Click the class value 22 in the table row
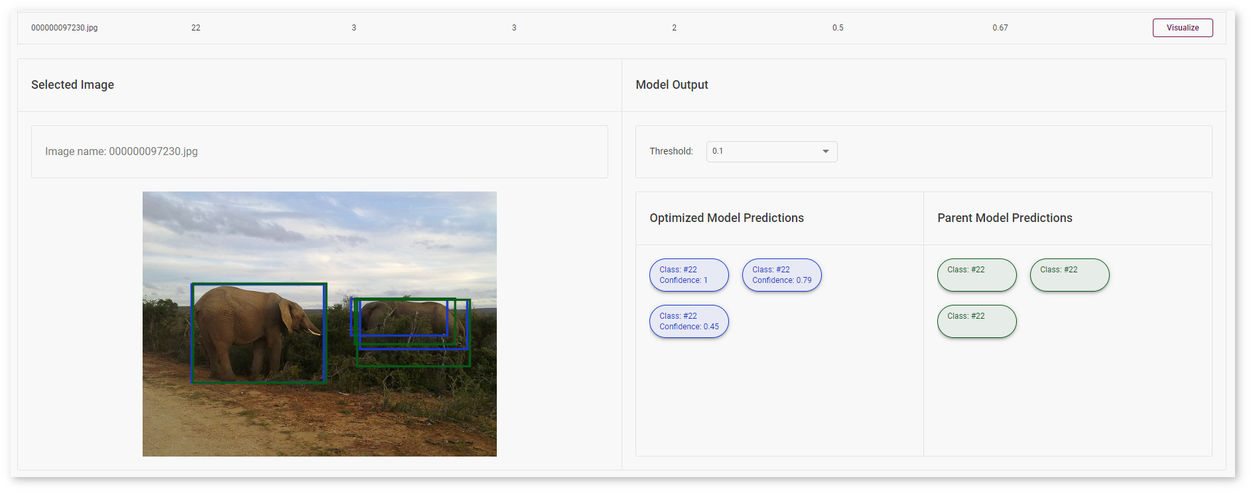Viewport: 1251px width, 493px height. point(196,28)
